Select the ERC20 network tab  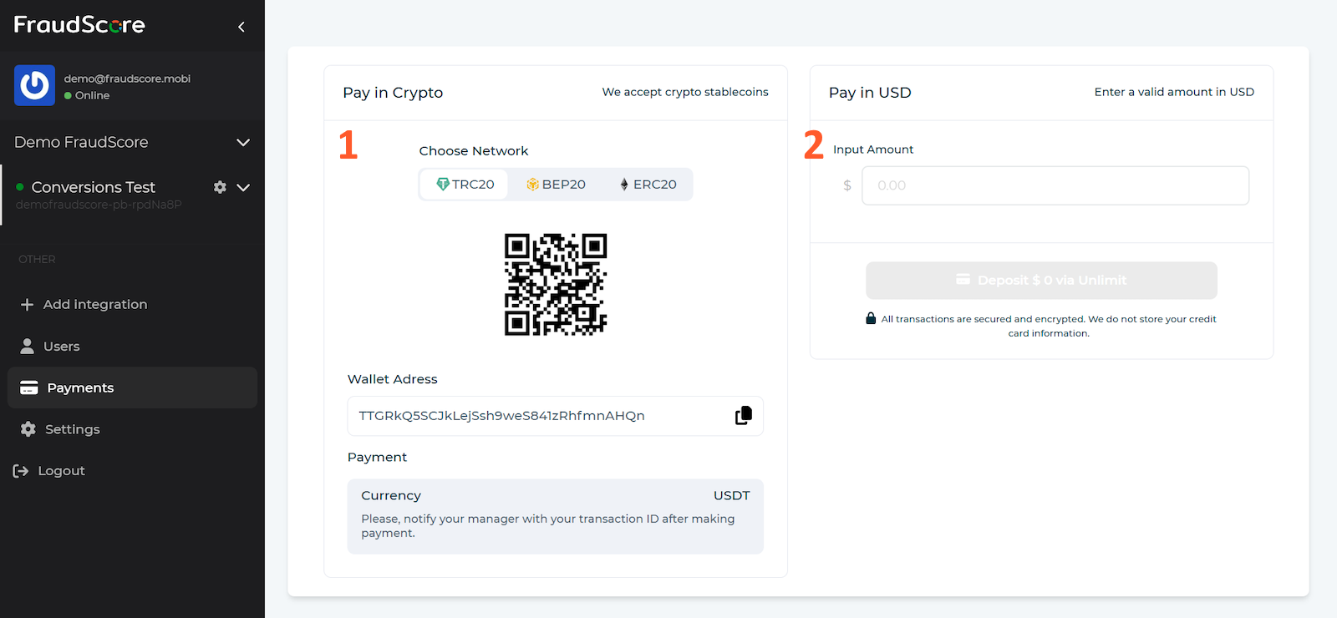[648, 185]
